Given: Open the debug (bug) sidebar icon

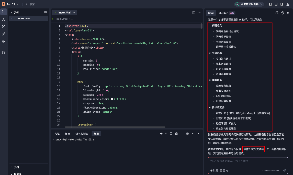Looking at the screenshot, I should (x=3, y=41).
